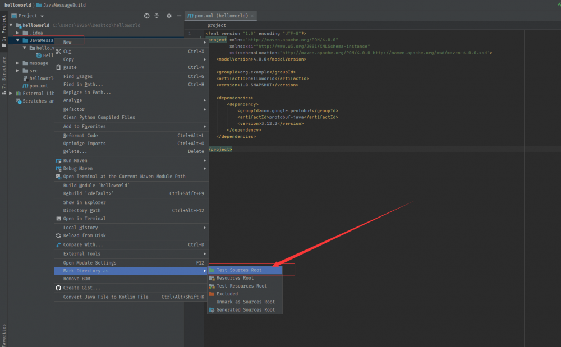Click the Cut scissors icon
Screen dimensions: 561x347
tap(58, 52)
